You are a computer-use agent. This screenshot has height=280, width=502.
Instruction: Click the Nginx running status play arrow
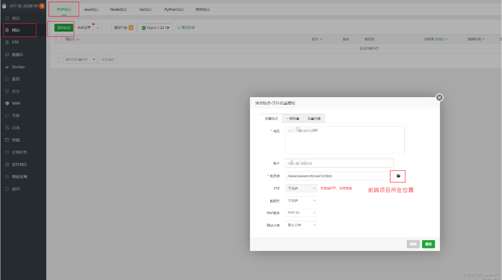[x=168, y=28]
